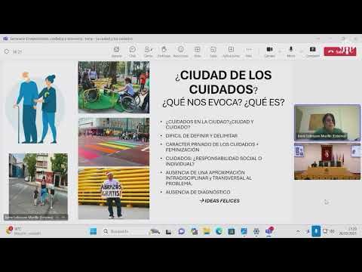The width and height of the screenshot is (362, 272).
Task: Click the slide title ¿CIUDAD DE LOS CUIDADOS?
Action: 223,82
